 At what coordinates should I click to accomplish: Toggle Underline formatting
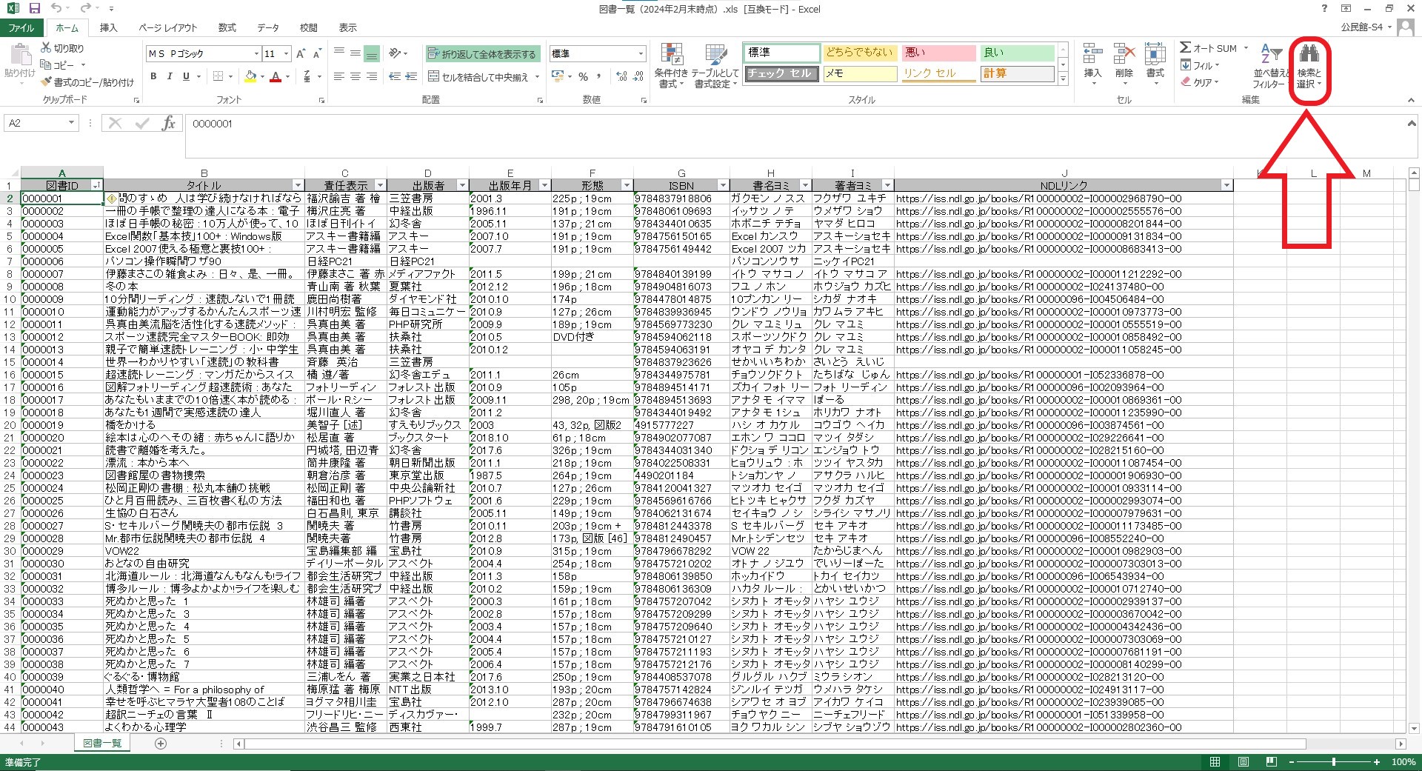tap(186, 76)
